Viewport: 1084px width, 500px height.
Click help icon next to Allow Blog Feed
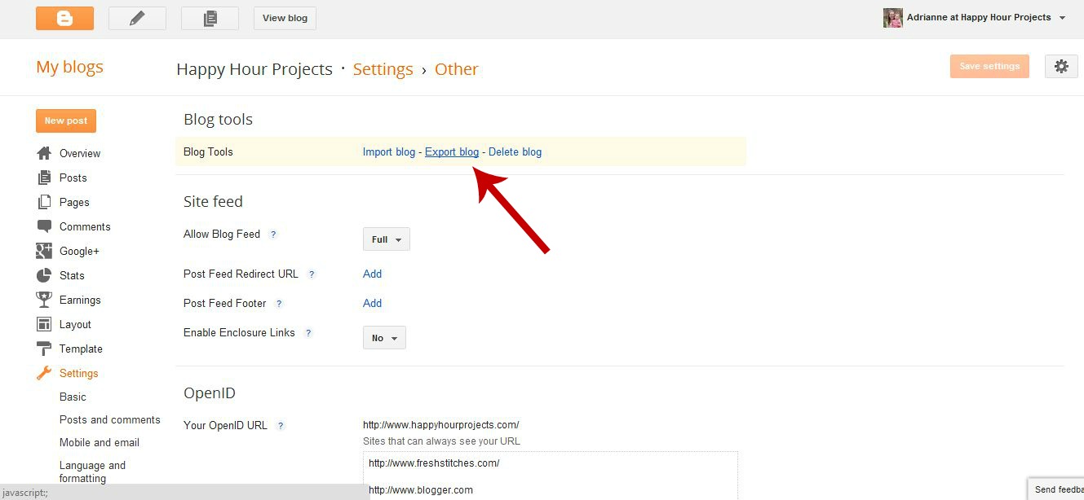[x=273, y=235]
